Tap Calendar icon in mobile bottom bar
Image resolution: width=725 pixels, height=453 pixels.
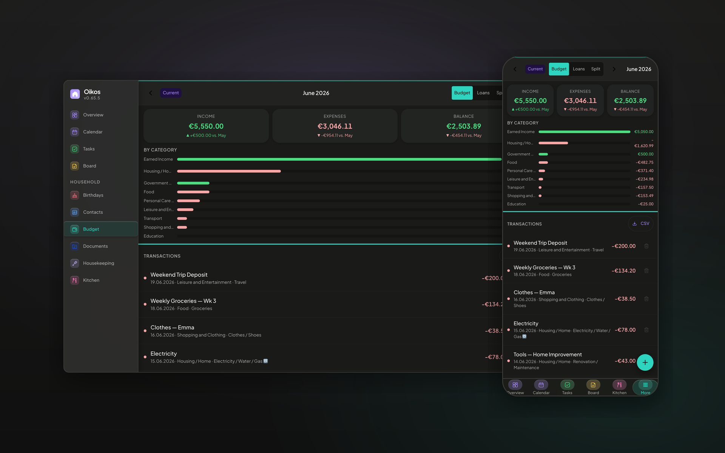coord(541,385)
